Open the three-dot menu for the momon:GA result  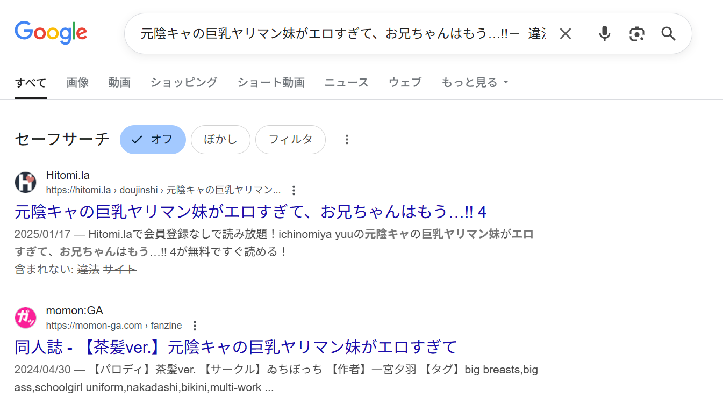click(194, 326)
